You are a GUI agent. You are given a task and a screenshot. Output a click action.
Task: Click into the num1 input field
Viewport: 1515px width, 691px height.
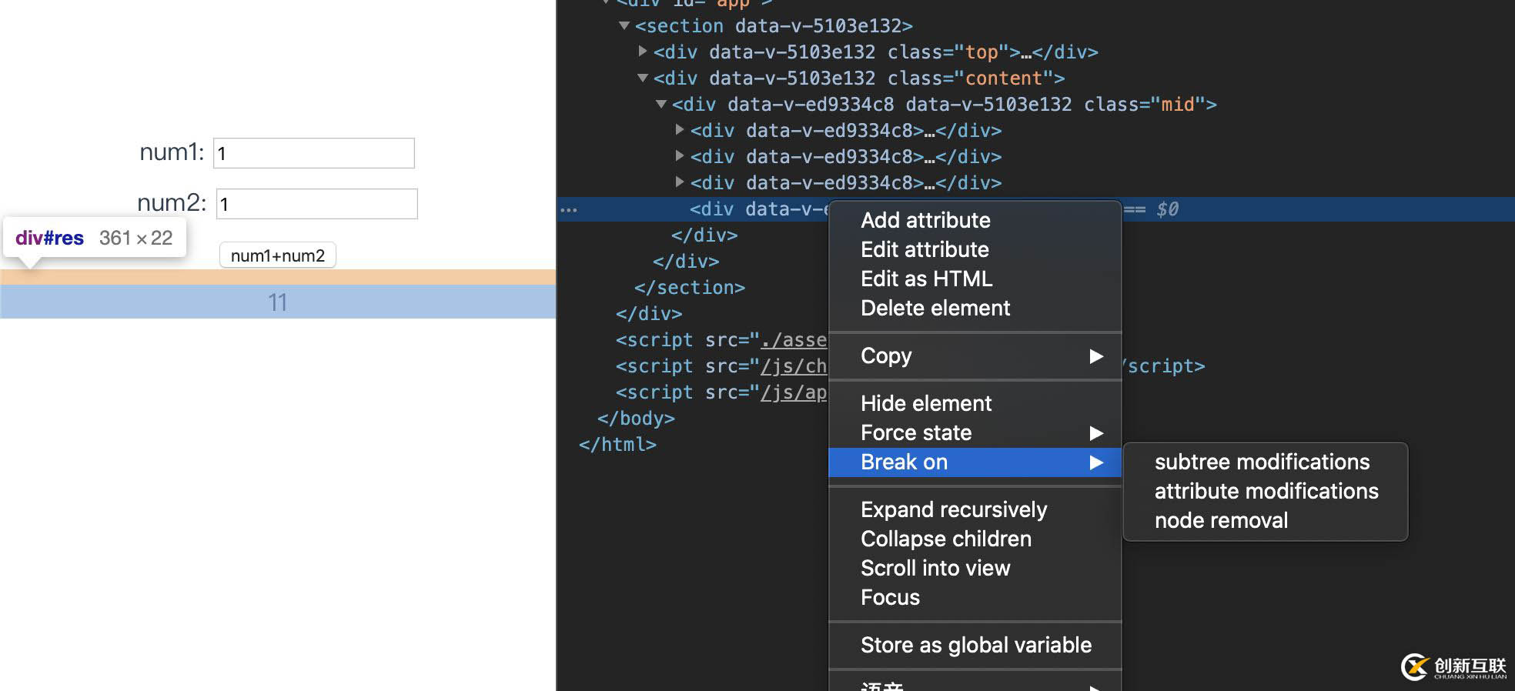click(x=314, y=153)
